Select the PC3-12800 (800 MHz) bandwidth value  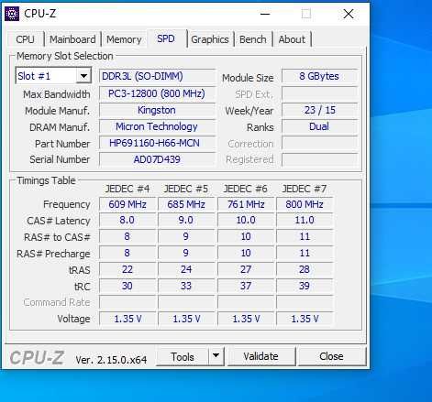pyautogui.click(x=158, y=93)
